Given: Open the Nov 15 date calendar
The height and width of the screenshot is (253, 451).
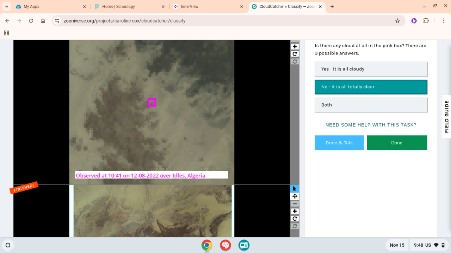Looking at the screenshot, I should (397, 245).
